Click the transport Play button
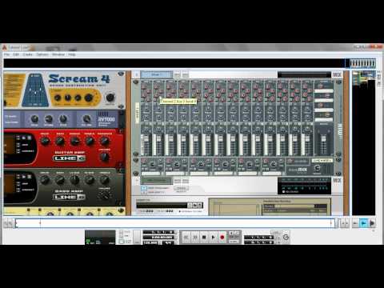Image resolution: width=384 pixels, height=288 pixels. [x=213, y=237]
